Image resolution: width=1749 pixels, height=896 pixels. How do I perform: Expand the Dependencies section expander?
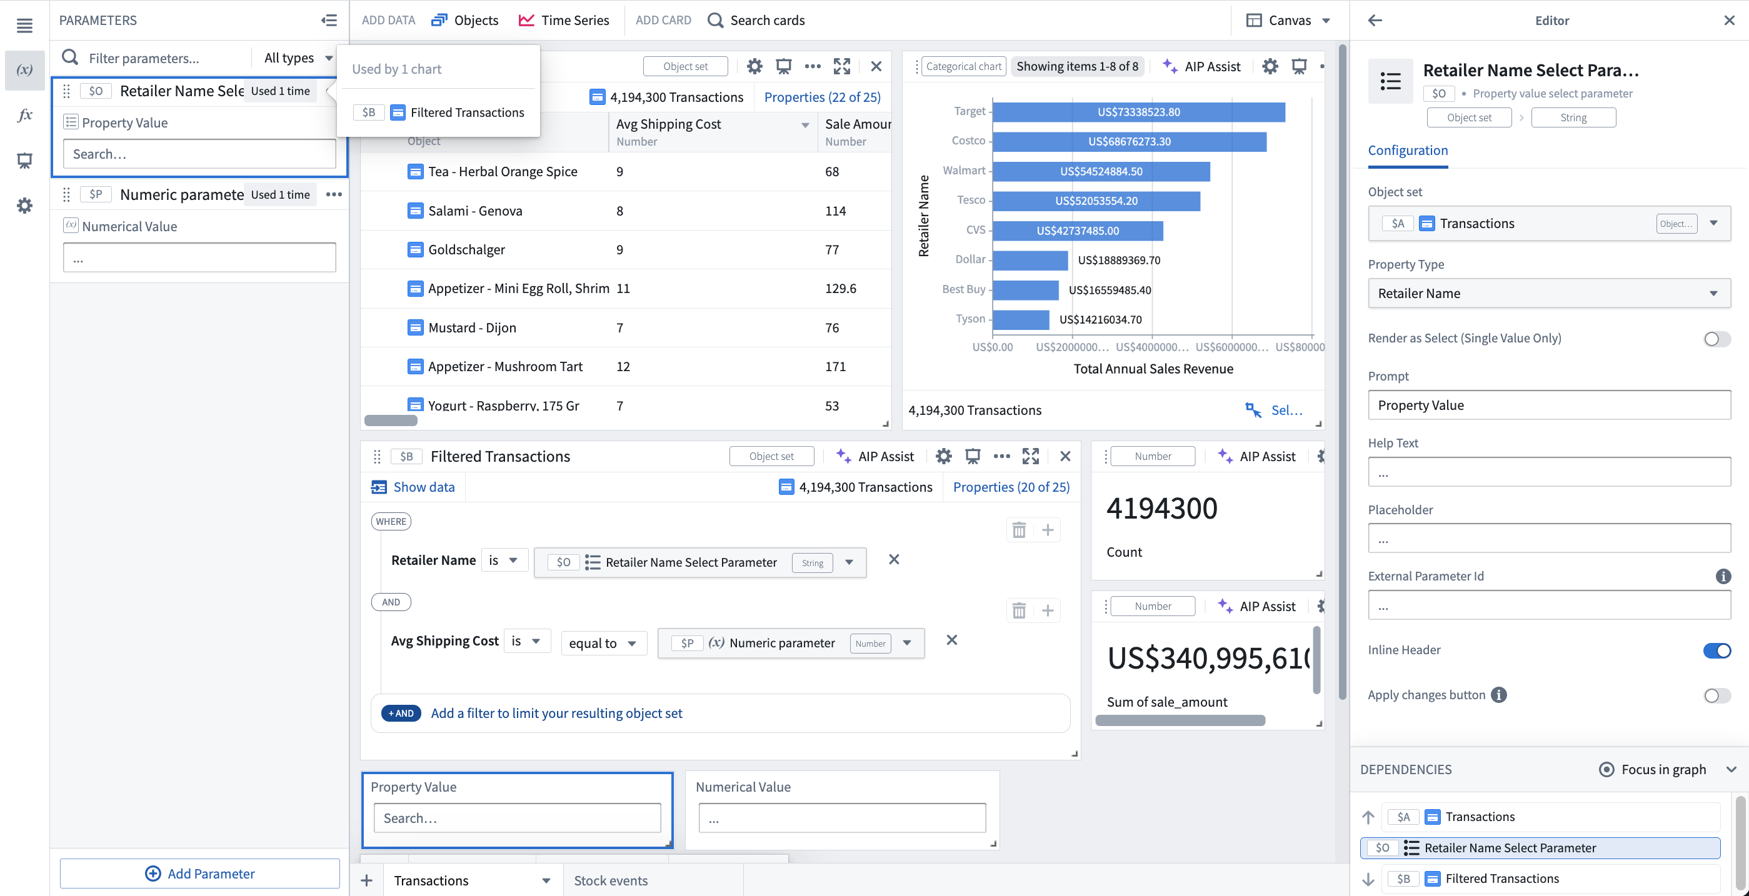1732,768
